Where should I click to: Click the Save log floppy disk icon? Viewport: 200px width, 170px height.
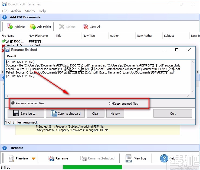[16, 113]
